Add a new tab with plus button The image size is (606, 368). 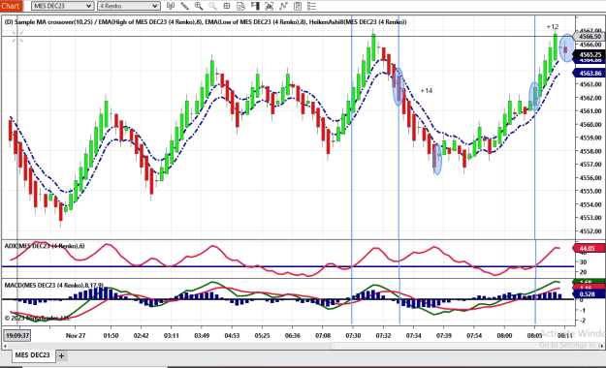point(61,355)
